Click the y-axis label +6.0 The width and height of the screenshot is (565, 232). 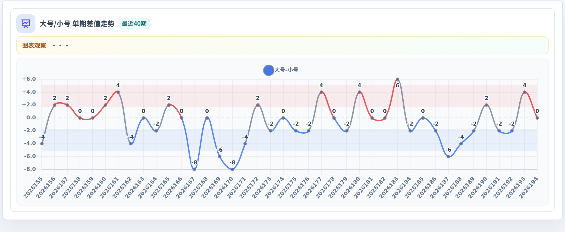[x=29, y=79]
